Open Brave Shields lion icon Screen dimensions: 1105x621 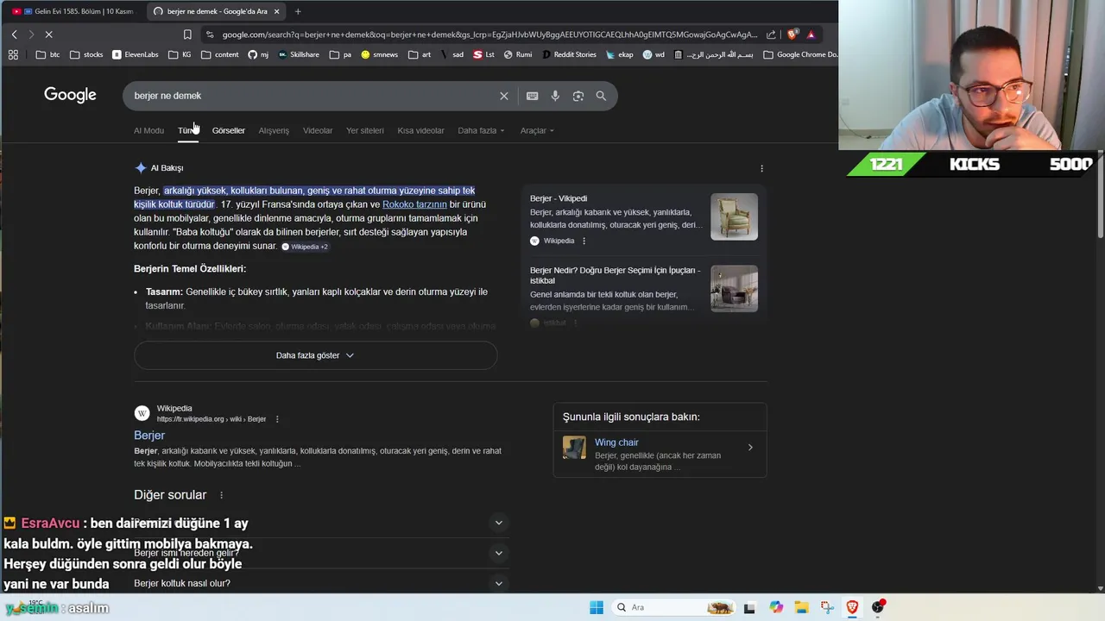pos(792,34)
